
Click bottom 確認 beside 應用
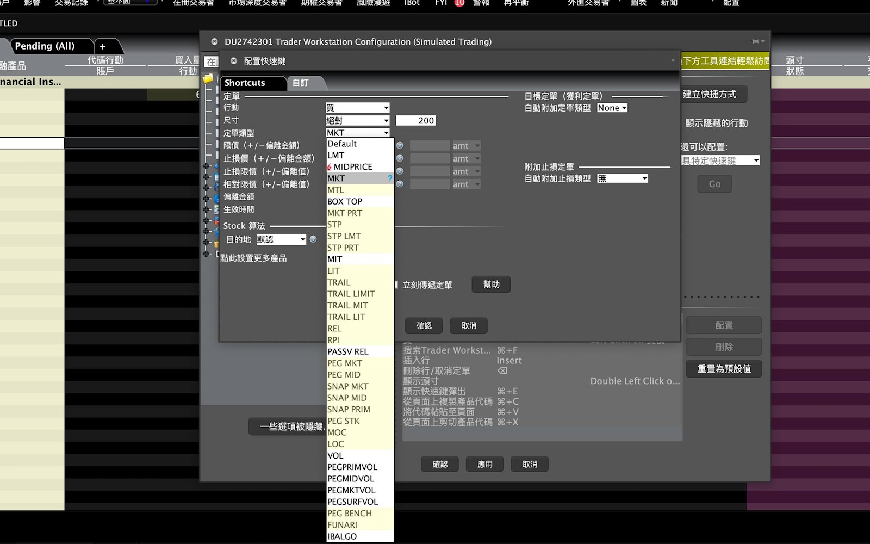point(440,465)
